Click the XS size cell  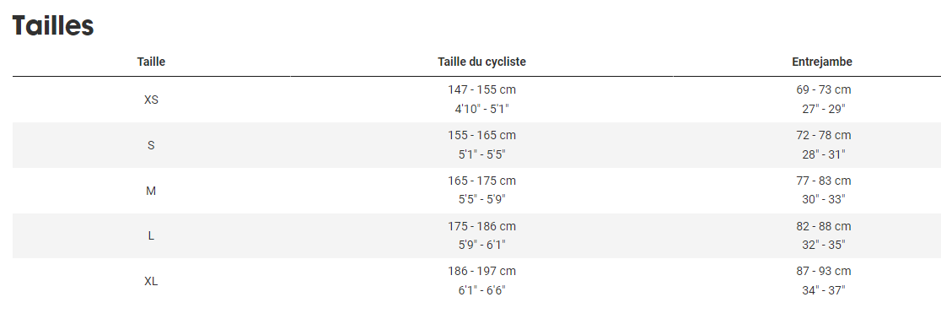[x=151, y=100]
